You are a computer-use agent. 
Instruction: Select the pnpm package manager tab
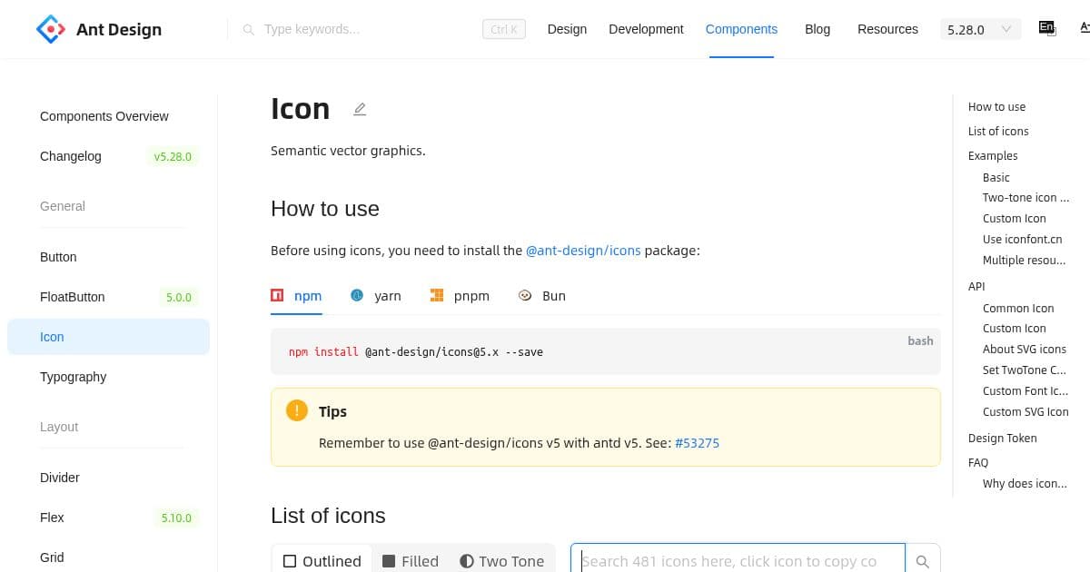(460, 296)
